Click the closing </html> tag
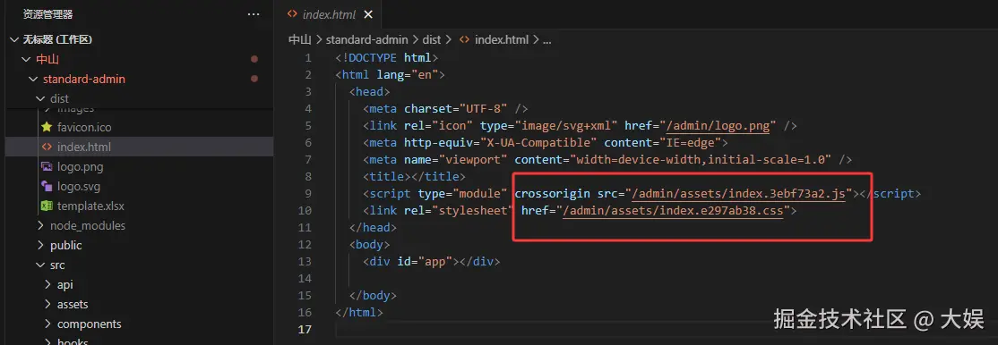The image size is (998, 345). (359, 312)
